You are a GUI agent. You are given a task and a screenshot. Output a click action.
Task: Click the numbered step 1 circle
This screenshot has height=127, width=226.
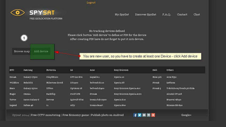click(x=24, y=38)
